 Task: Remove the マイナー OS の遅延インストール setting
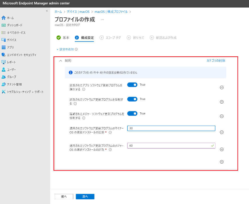click(x=222, y=132)
